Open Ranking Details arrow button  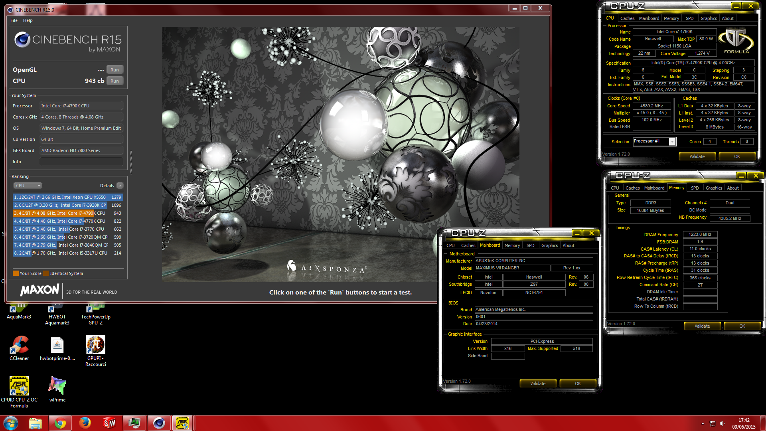[120, 186]
